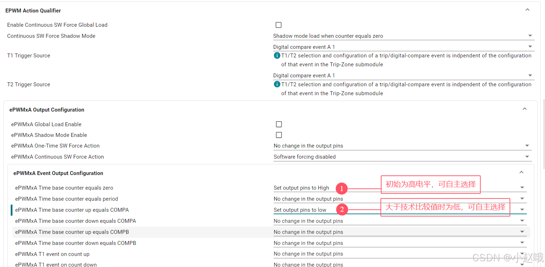Viewport: 545px width, 267px height.
Task: Collapse the ePWMxA Output Configuration section
Action: click(x=525, y=109)
